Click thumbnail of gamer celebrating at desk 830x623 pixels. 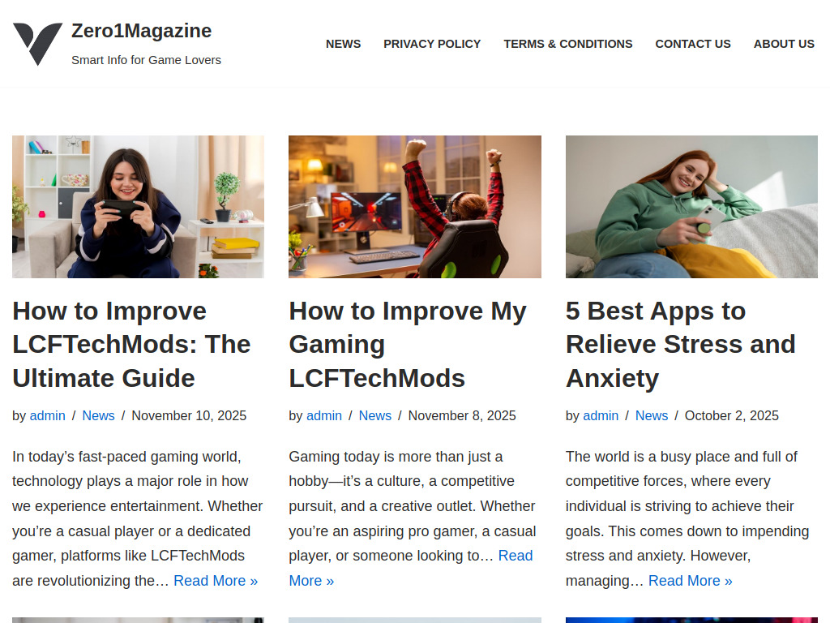tap(415, 207)
